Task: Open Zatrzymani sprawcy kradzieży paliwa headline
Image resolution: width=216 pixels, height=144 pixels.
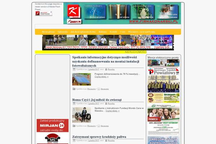Action: (99, 137)
